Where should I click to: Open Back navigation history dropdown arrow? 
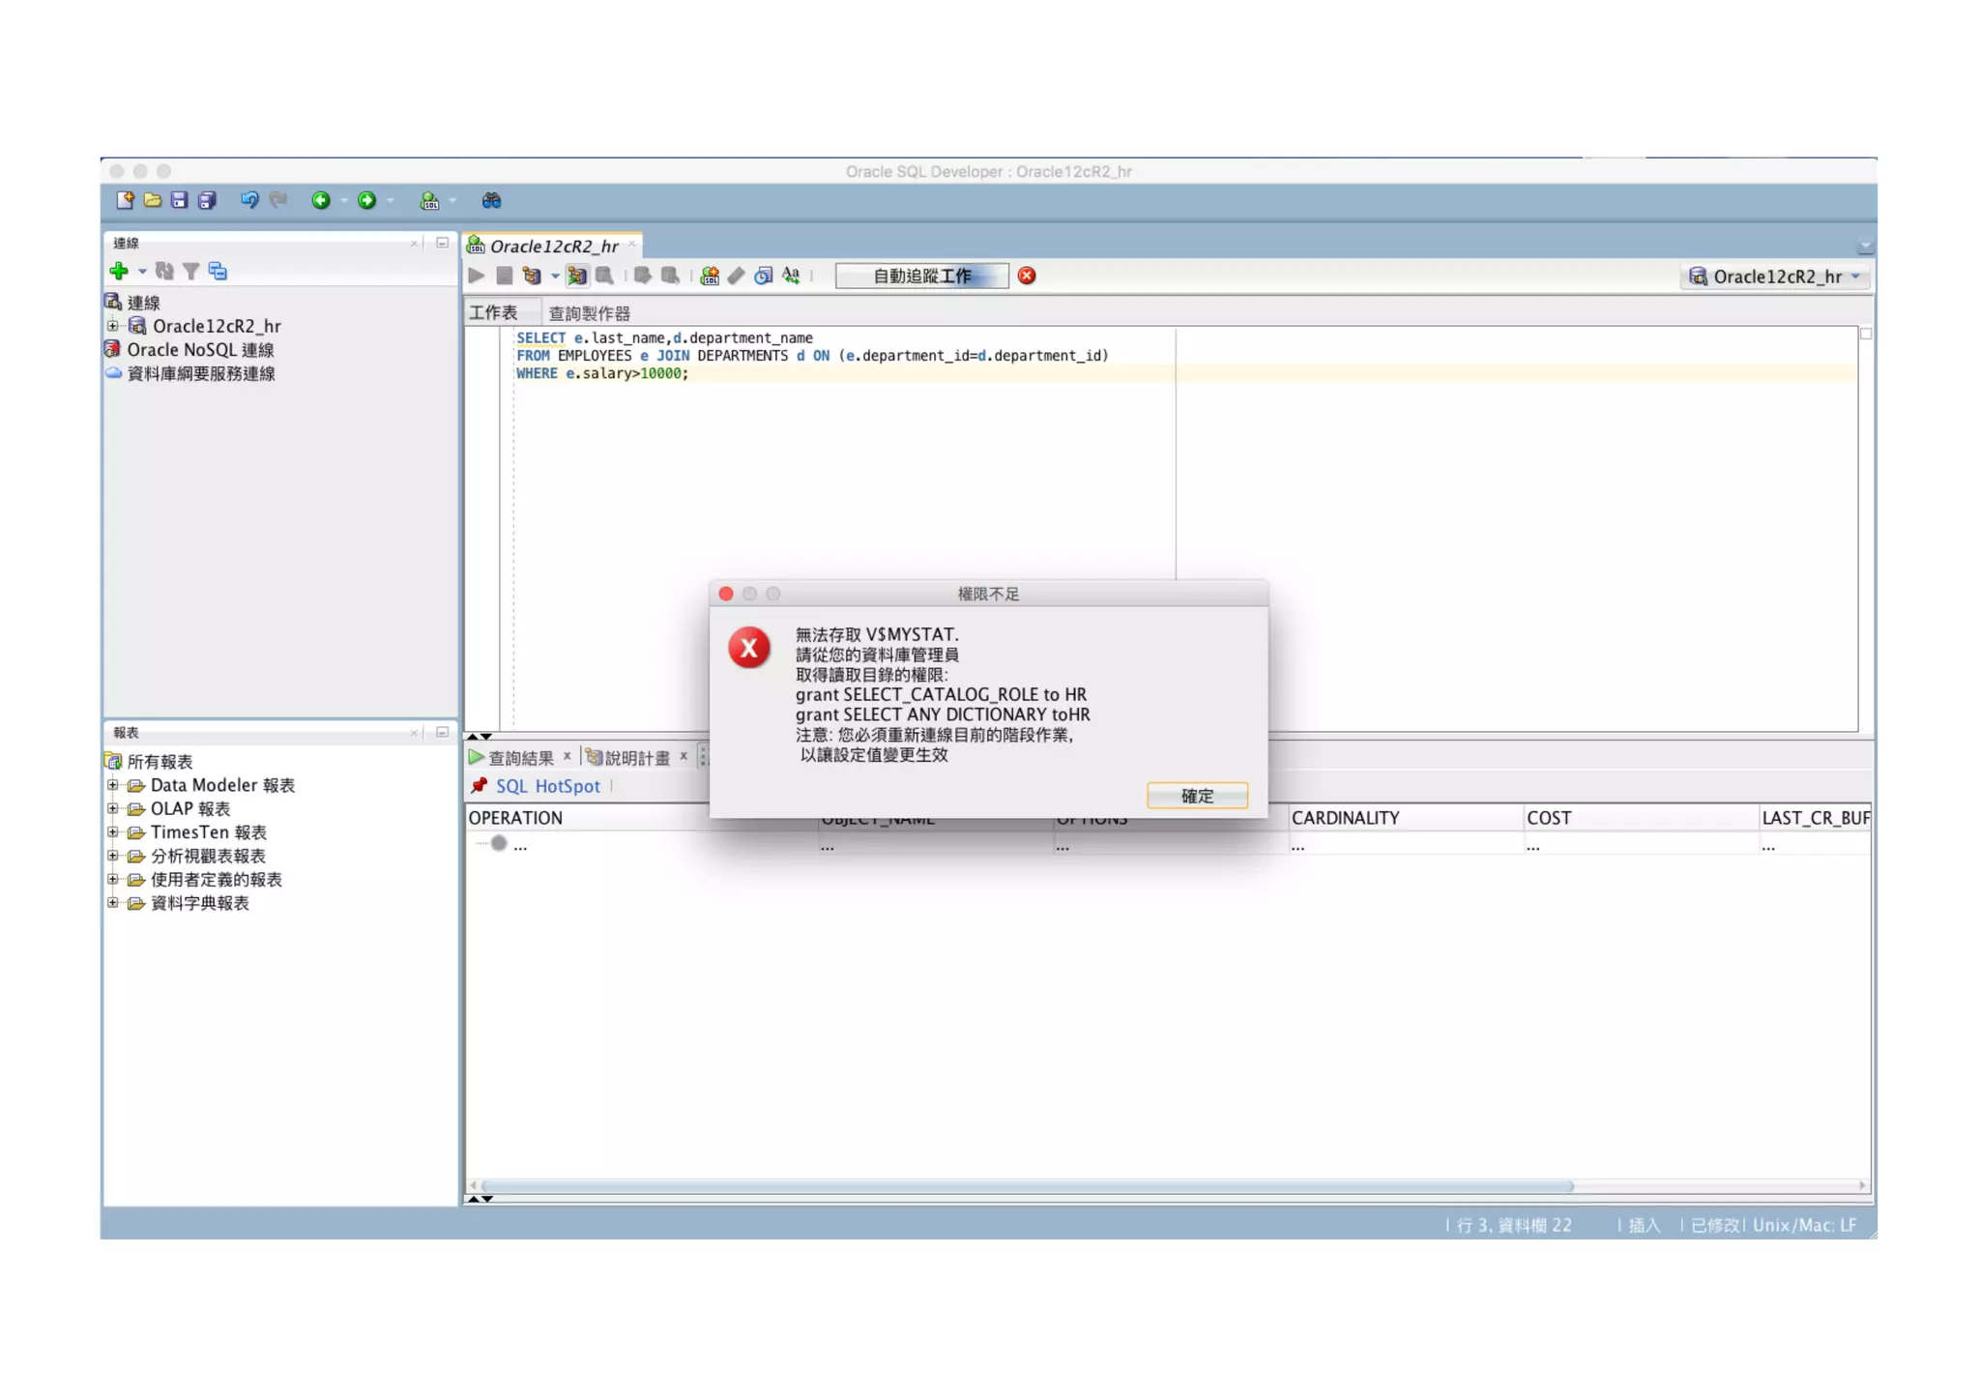click(x=344, y=201)
